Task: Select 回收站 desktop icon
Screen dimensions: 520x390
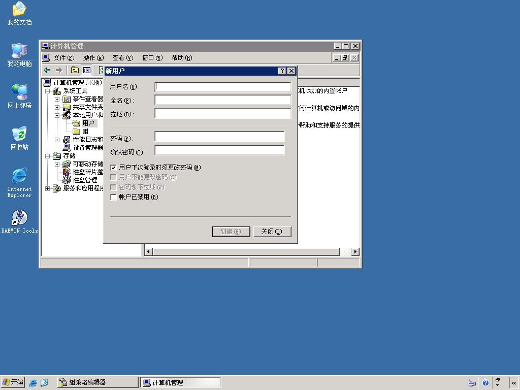Action: (x=19, y=138)
